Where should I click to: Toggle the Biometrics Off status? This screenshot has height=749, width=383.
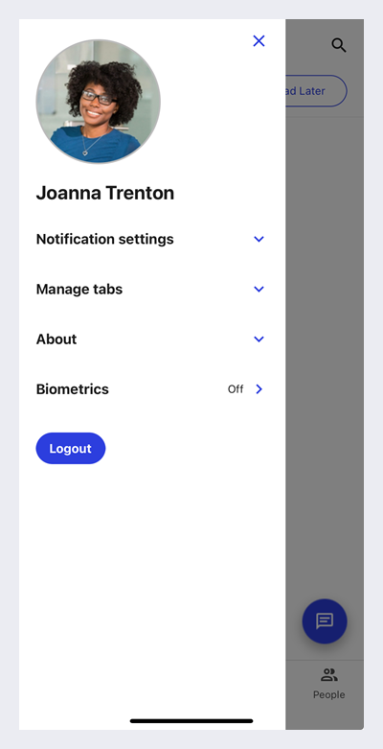tap(236, 389)
